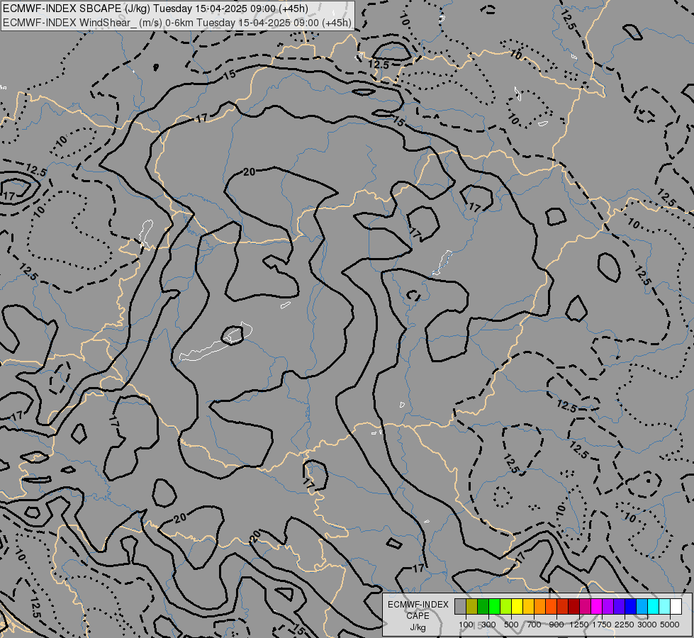Click the legend value '300'
Image resolution: width=694 pixels, height=638 pixels.
coord(488,625)
